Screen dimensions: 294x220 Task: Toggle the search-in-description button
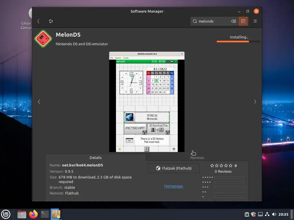click(243, 21)
